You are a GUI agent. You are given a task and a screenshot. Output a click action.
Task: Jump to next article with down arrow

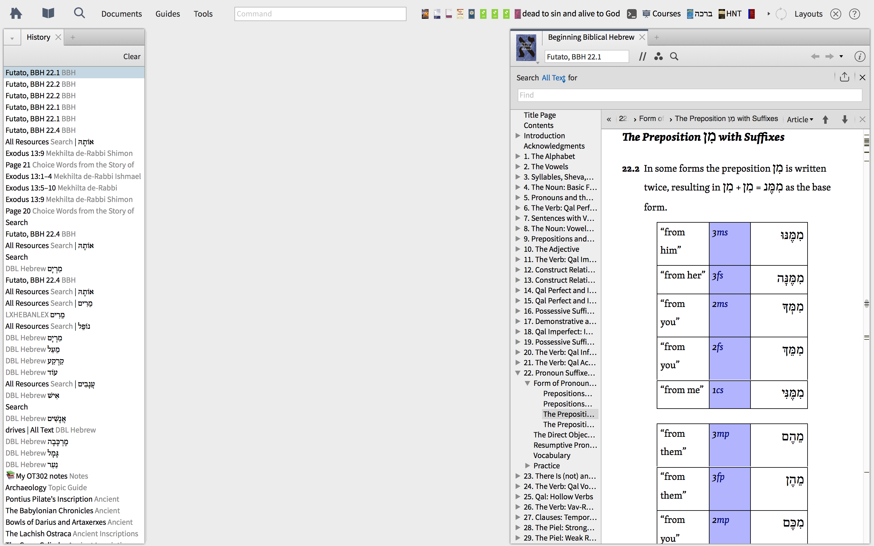[x=844, y=120]
